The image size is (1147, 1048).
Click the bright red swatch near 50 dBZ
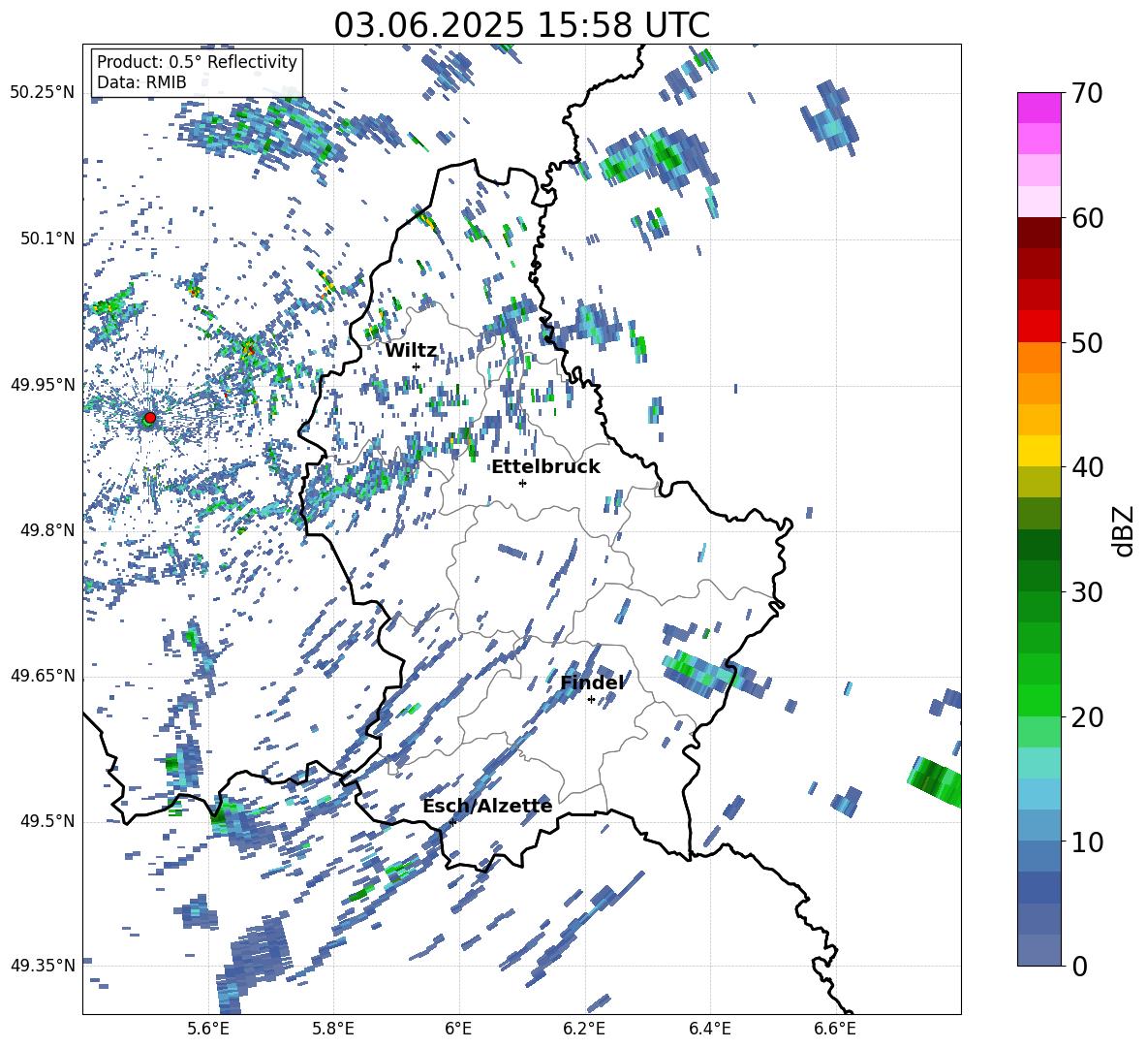1038,327
